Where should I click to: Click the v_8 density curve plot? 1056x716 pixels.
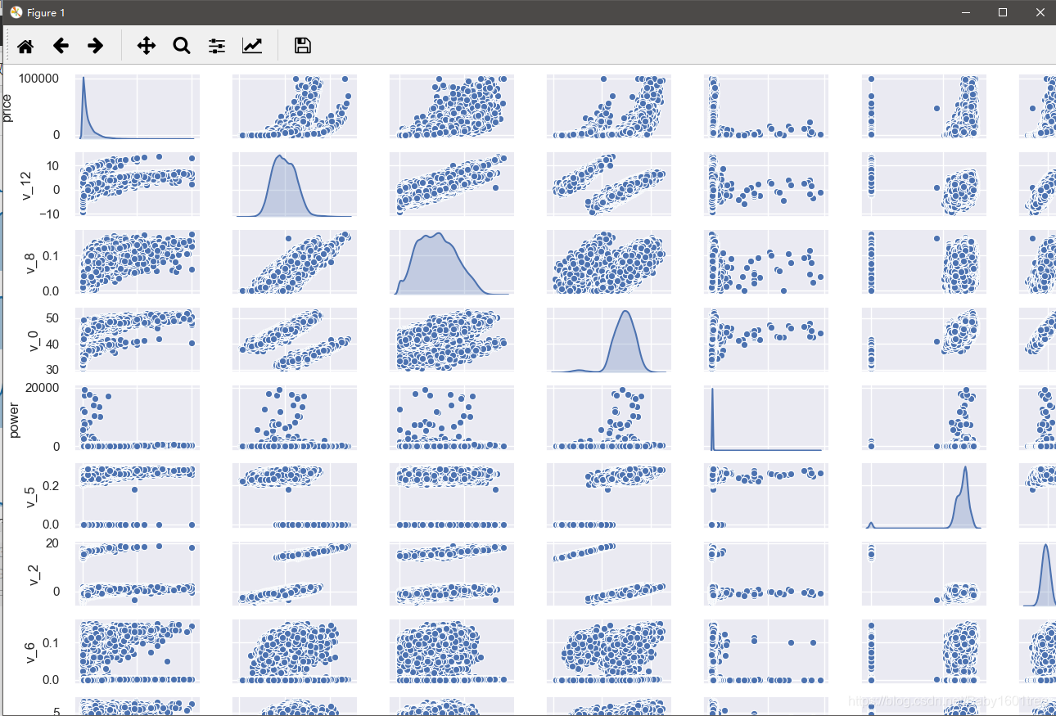(x=452, y=262)
